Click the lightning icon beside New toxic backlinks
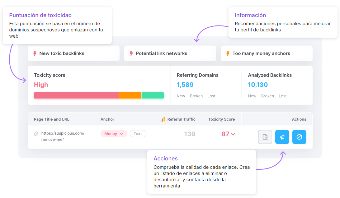 [x=35, y=53]
